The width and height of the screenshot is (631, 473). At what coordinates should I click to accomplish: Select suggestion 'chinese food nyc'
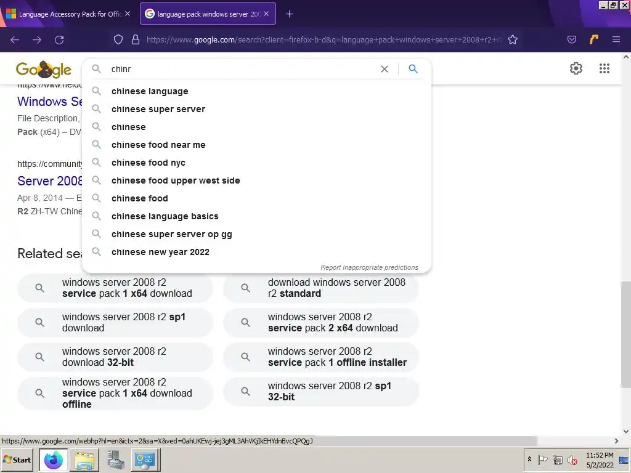click(257, 163)
